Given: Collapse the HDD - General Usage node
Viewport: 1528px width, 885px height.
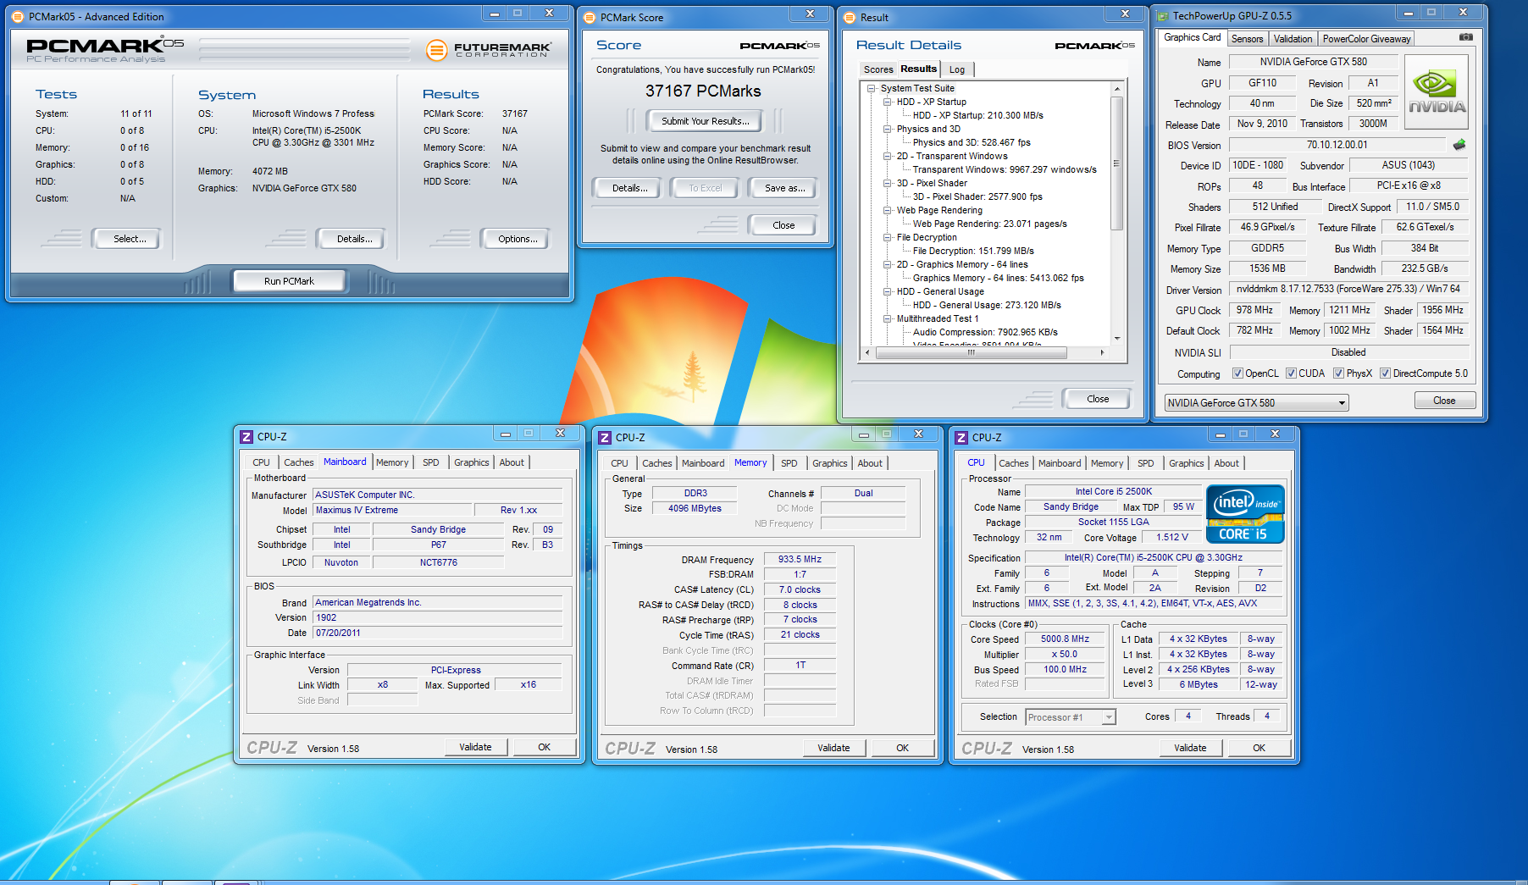Looking at the screenshot, I should pos(887,291).
